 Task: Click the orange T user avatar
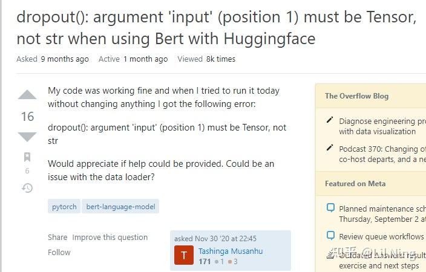click(184, 255)
